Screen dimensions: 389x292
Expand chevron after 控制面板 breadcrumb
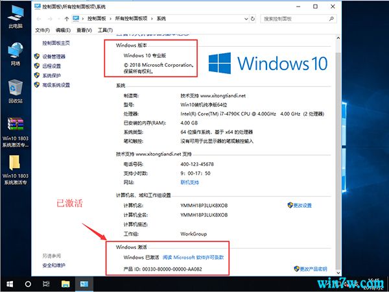click(111, 19)
